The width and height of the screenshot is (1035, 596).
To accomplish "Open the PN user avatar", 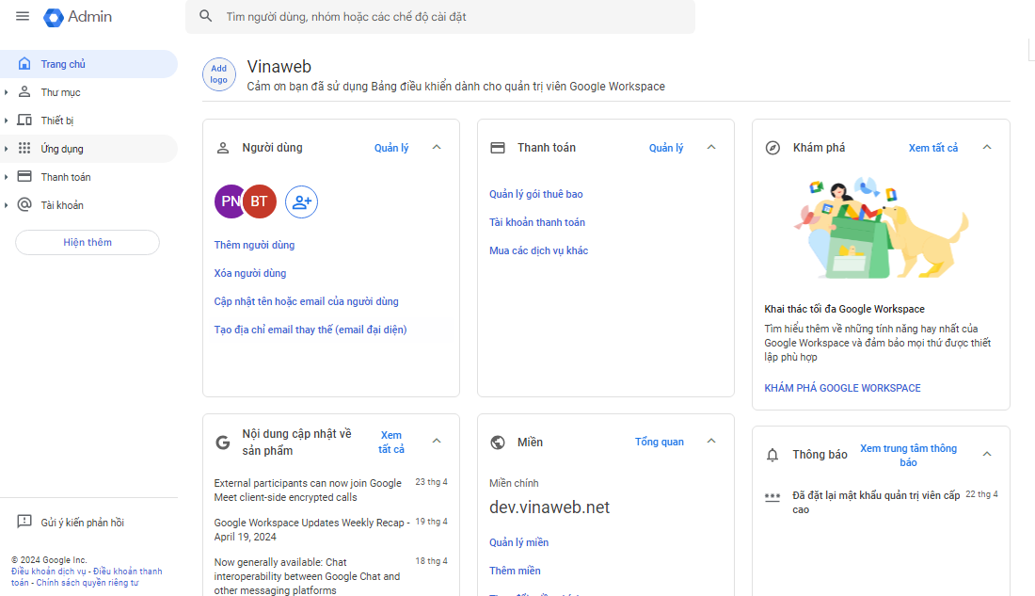I will (x=229, y=201).
